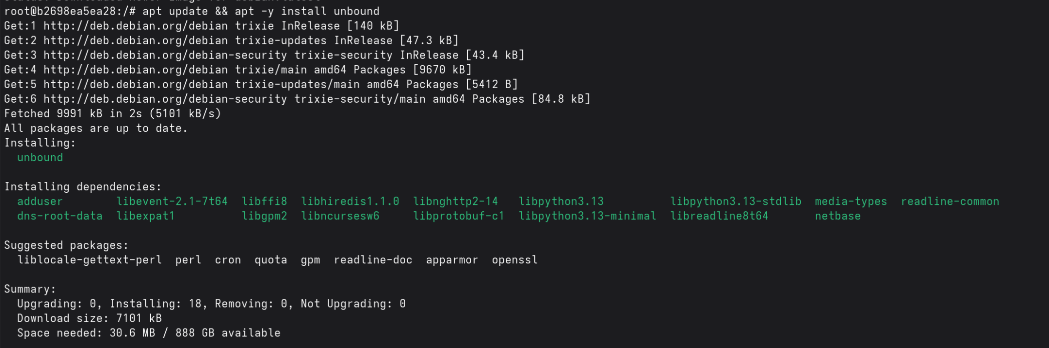Select the green unbound package under Installing
Viewport: 1049px width, 348px height.
(40, 157)
